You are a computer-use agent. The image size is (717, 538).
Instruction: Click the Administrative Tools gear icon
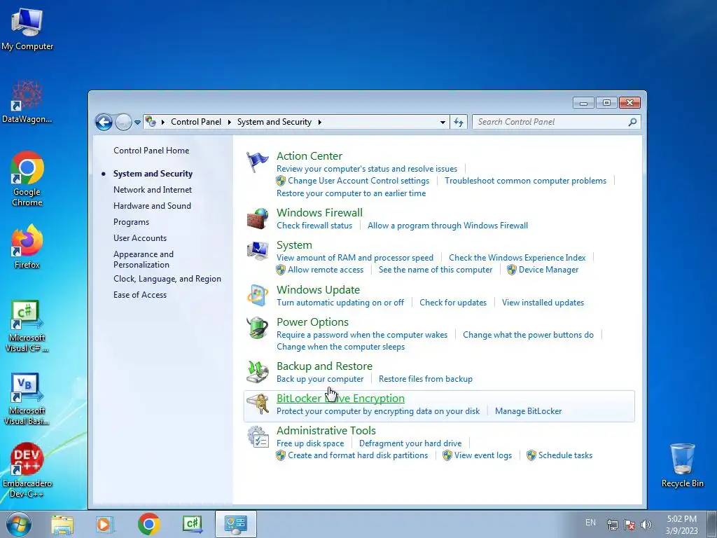point(258,436)
